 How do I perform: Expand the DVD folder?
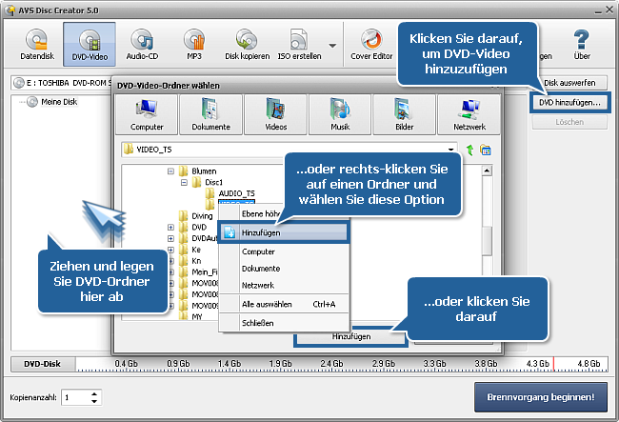click(170, 228)
